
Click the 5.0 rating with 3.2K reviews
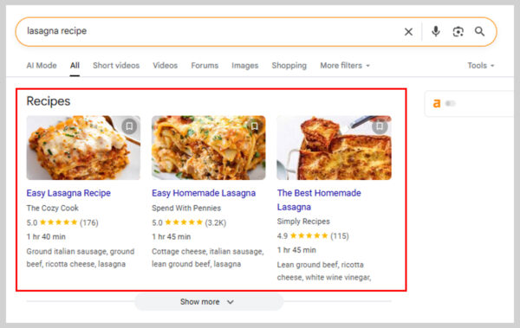click(x=189, y=222)
